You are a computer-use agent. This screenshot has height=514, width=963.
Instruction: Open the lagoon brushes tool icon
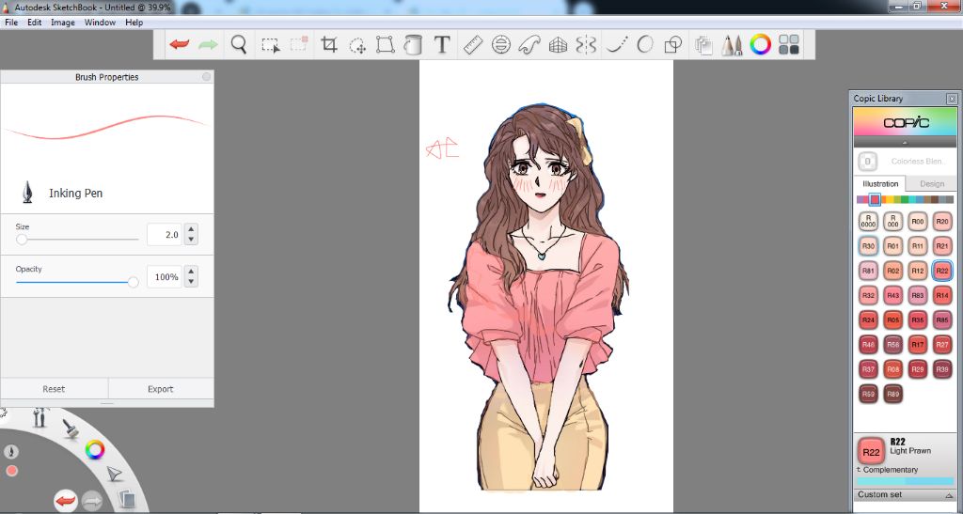[x=40, y=417]
